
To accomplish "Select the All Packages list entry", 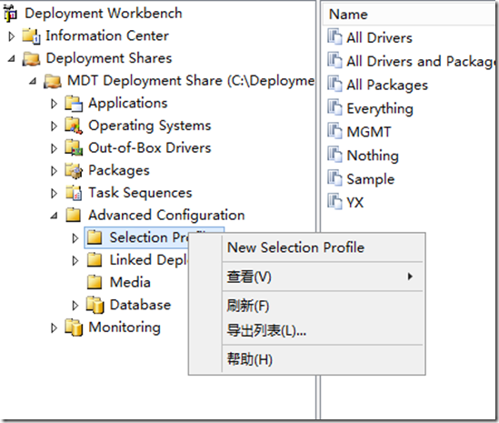I will click(x=387, y=85).
